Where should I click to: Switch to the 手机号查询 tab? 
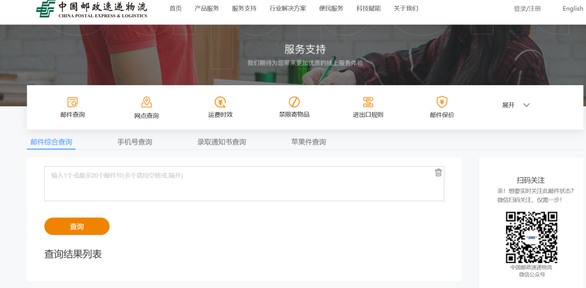tap(135, 142)
